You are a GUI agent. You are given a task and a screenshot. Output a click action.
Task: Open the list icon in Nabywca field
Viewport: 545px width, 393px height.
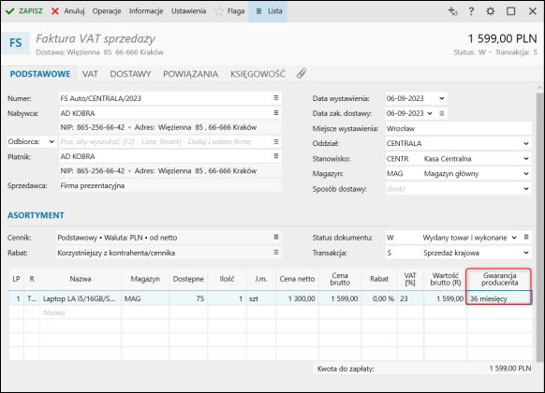tap(276, 113)
